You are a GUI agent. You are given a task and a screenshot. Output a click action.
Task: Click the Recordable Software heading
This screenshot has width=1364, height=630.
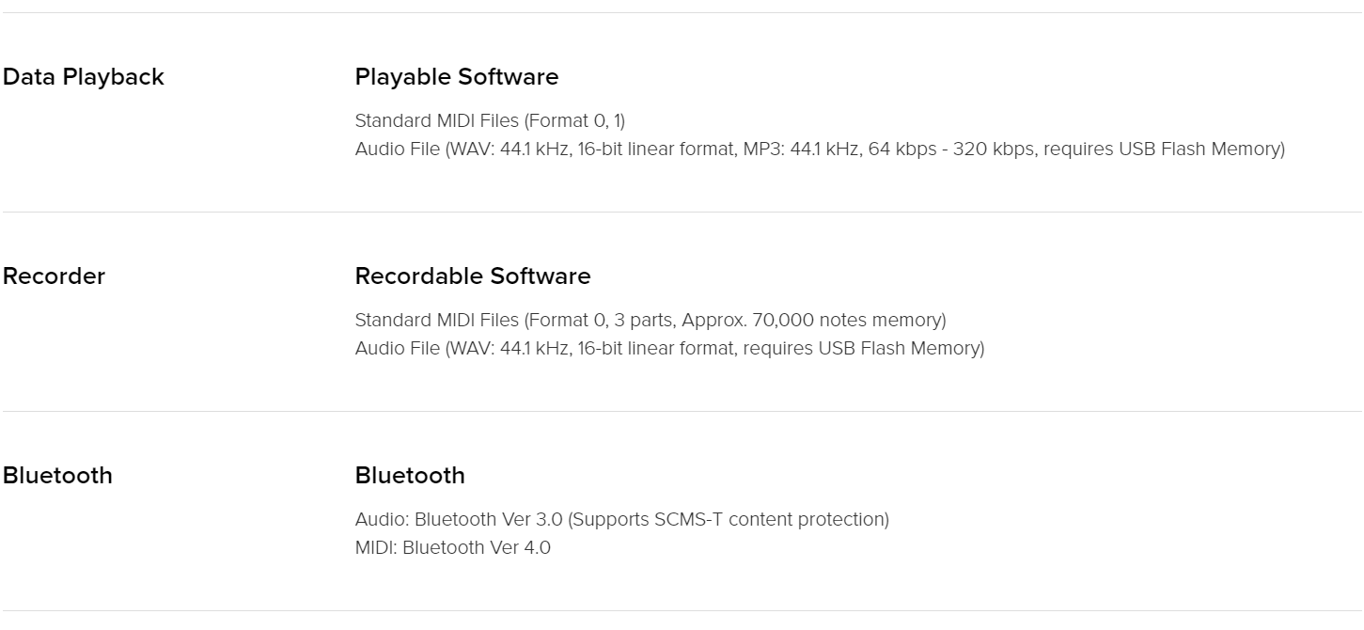pyautogui.click(x=473, y=276)
